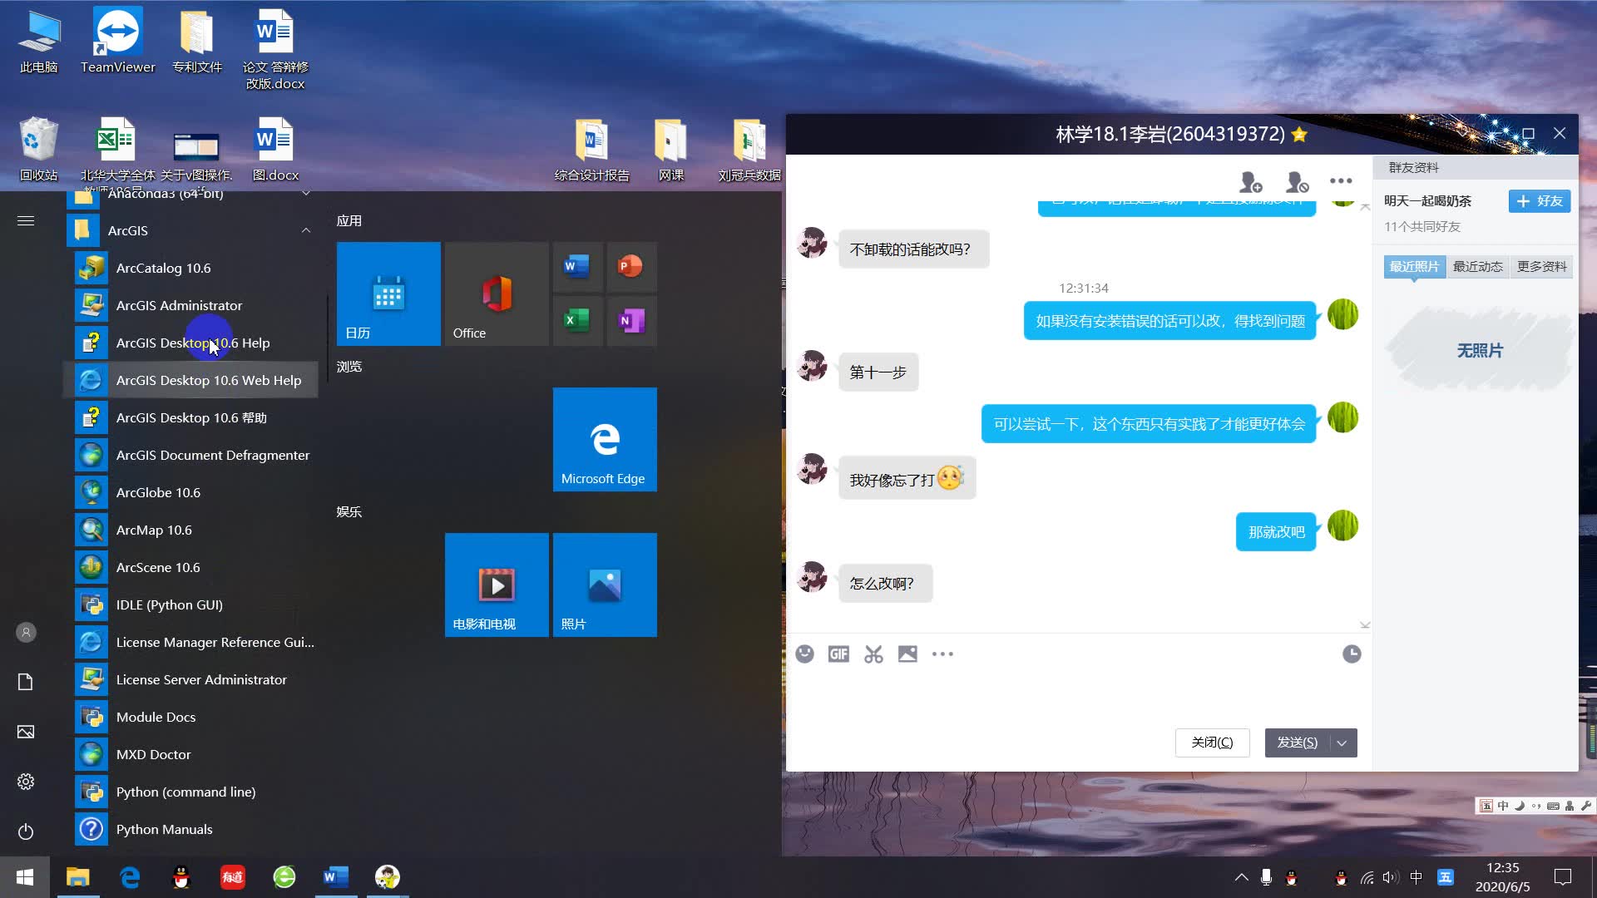Viewport: 1597px width, 898px height.
Task: Click the send image icon
Action: pyautogui.click(x=907, y=654)
